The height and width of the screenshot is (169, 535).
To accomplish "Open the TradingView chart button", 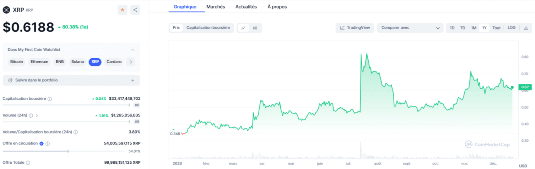I will click(355, 28).
